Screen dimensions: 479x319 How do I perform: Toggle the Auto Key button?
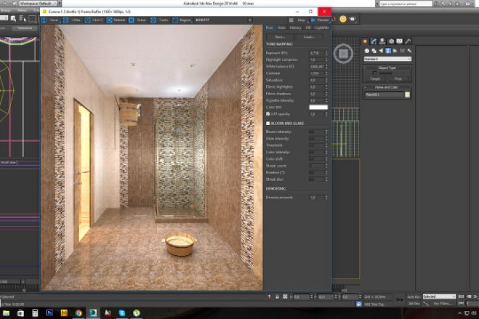pos(414,296)
